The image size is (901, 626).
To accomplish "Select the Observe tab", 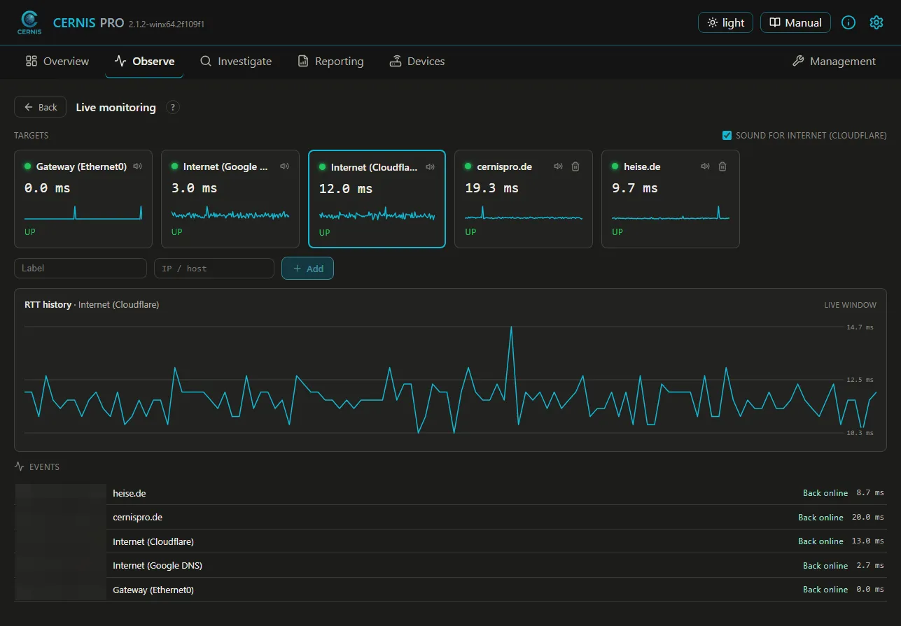I will (144, 62).
